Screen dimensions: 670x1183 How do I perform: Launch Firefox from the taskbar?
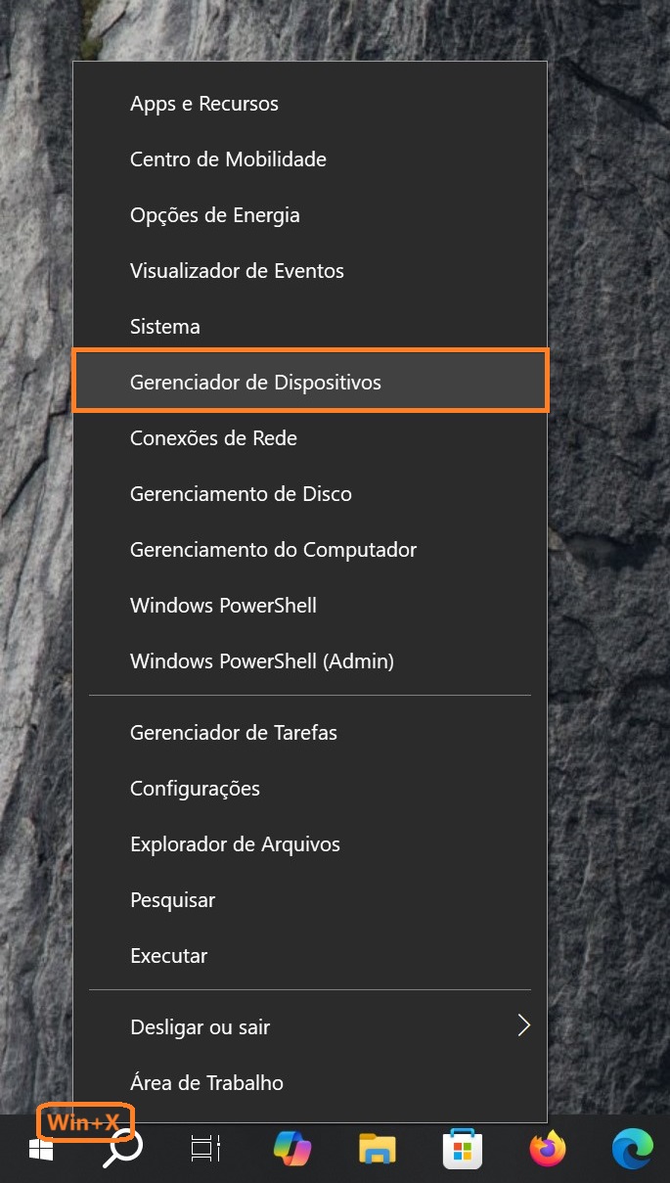click(x=548, y=1149)
